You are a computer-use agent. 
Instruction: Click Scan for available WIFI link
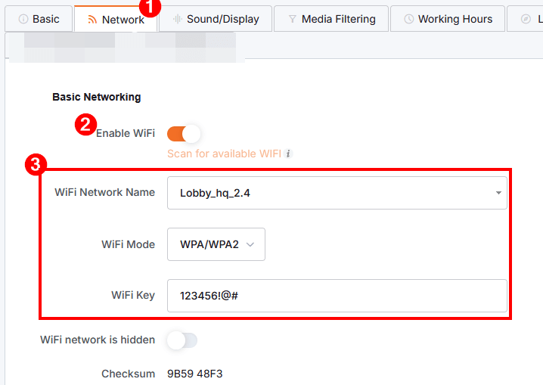(x=224, y=154)
